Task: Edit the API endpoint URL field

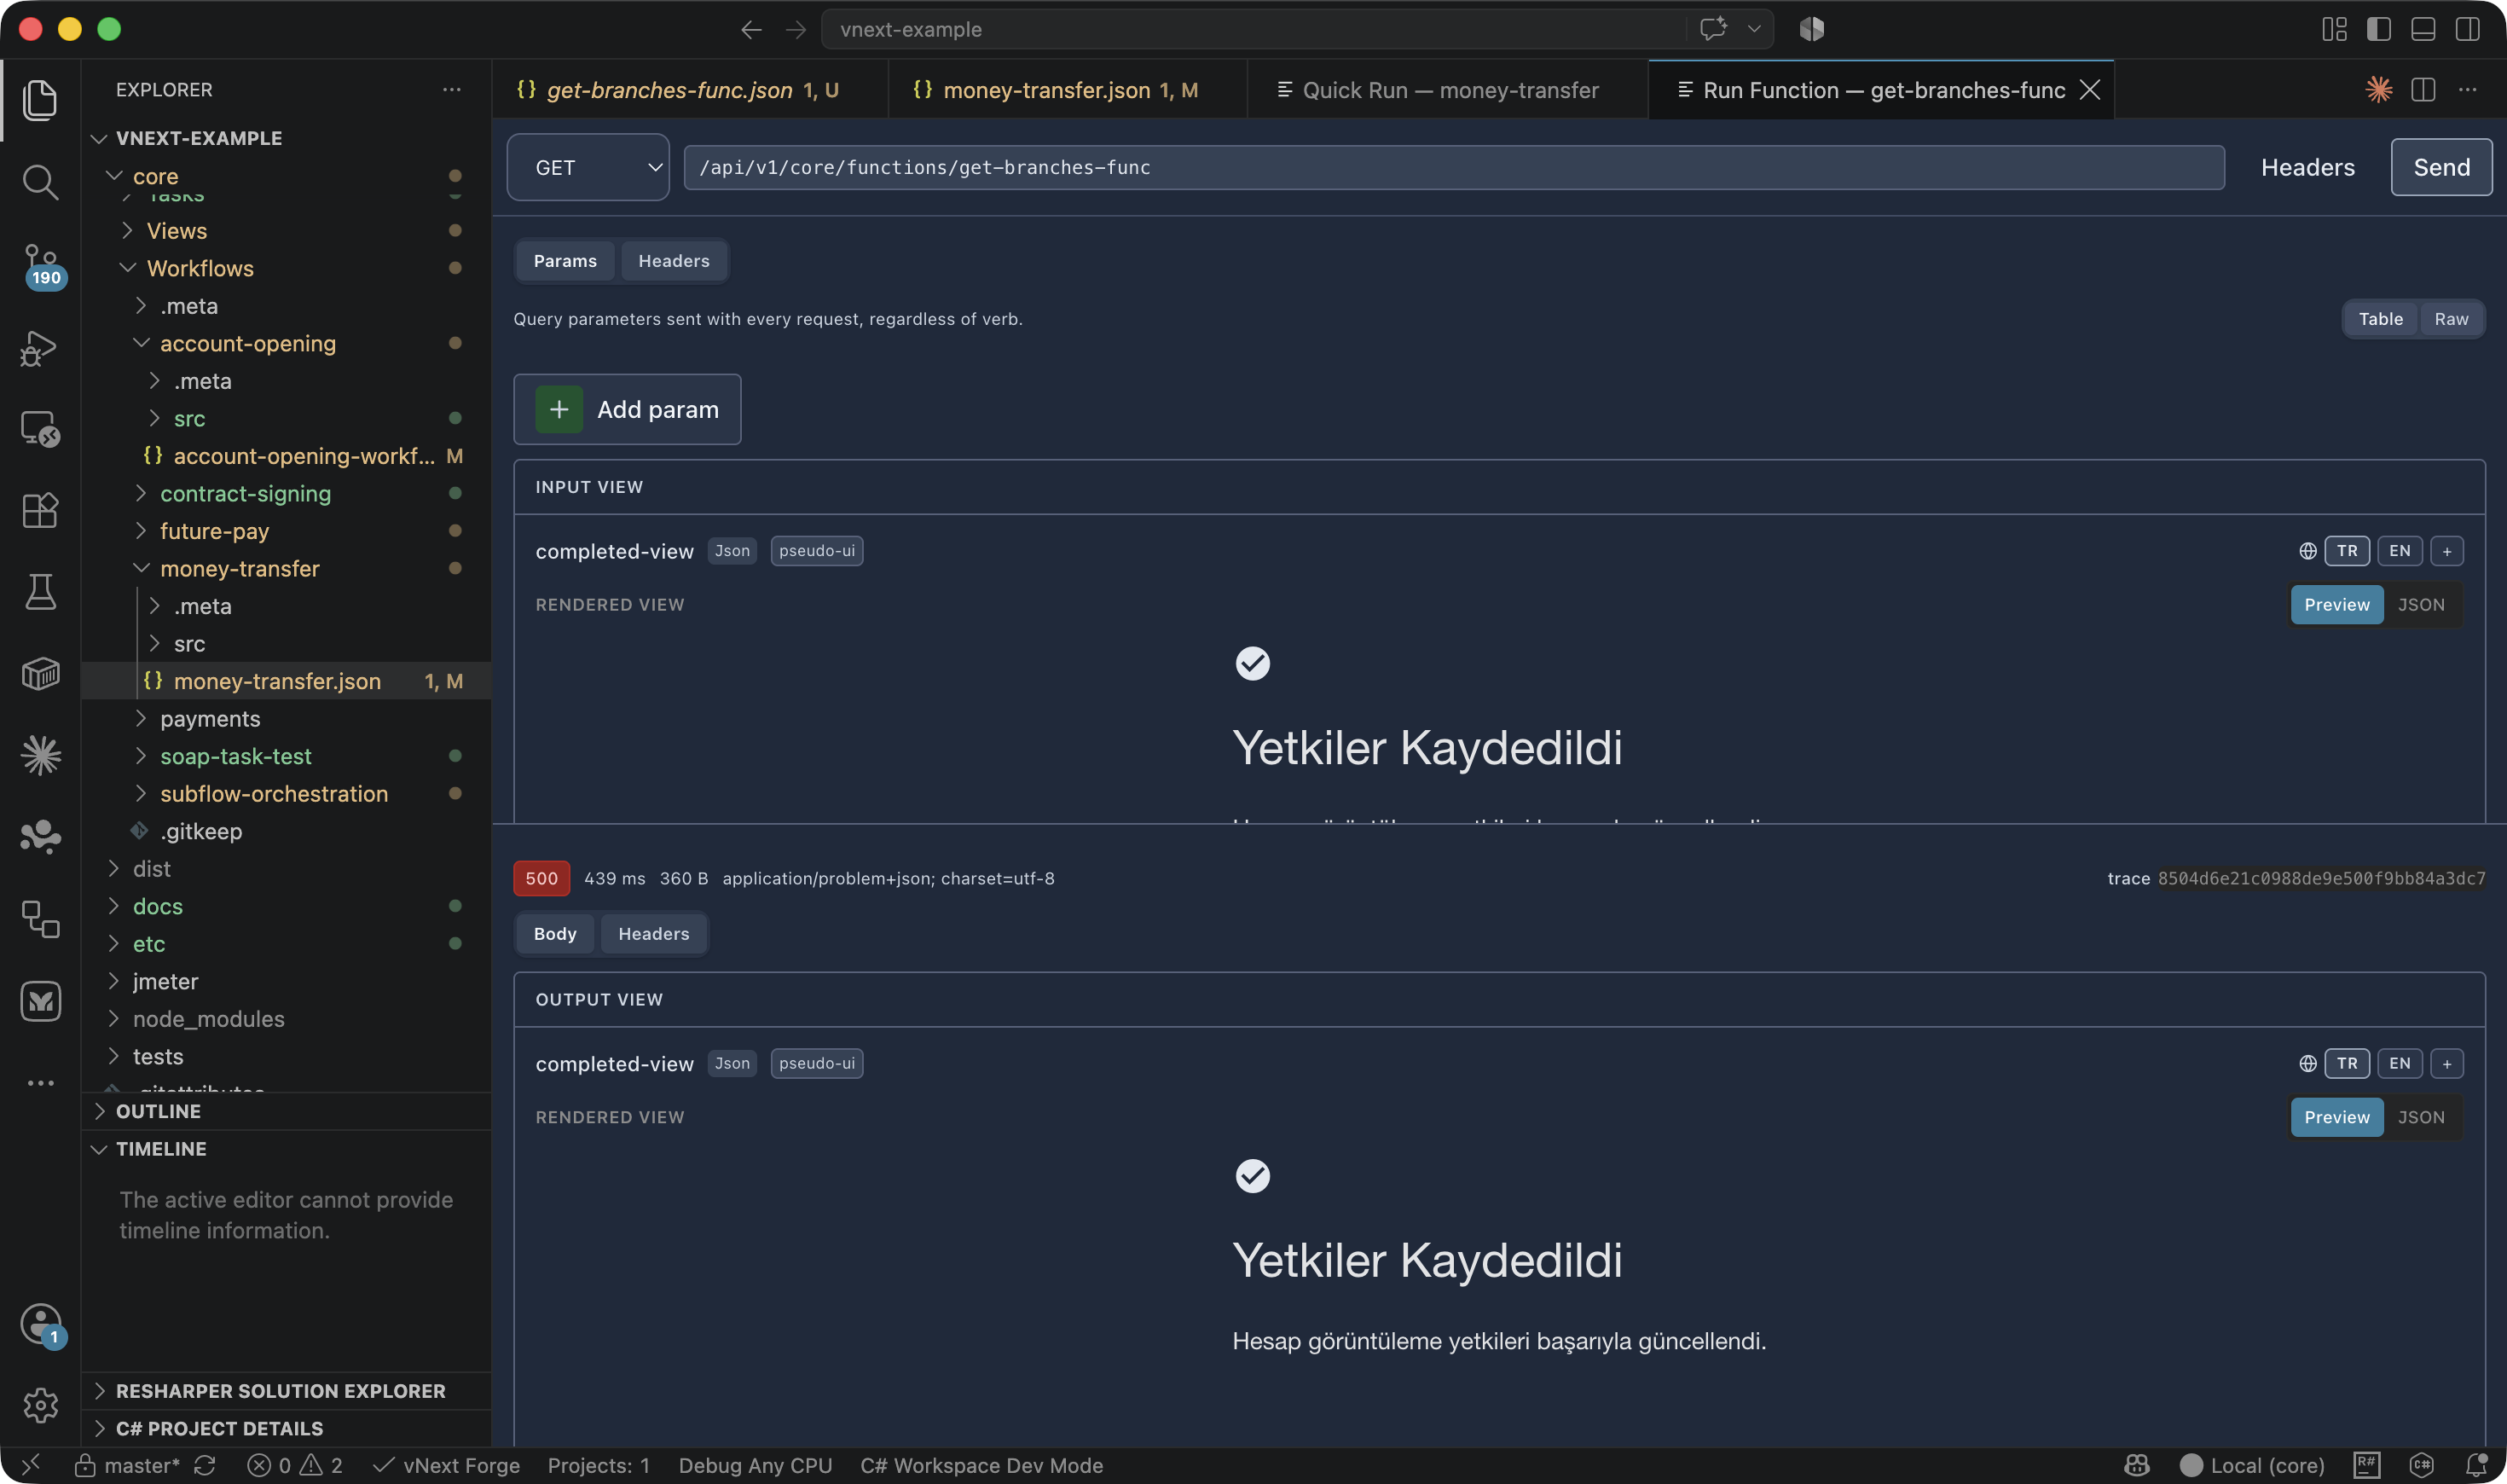Action: 1453,167
